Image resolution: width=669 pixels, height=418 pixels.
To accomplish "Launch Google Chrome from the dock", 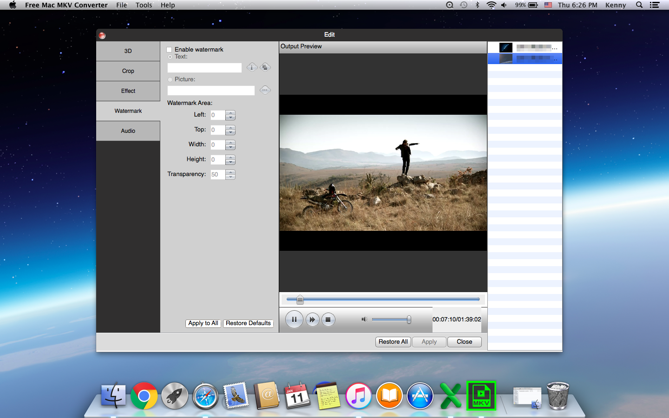I will (x=144, y=396).
